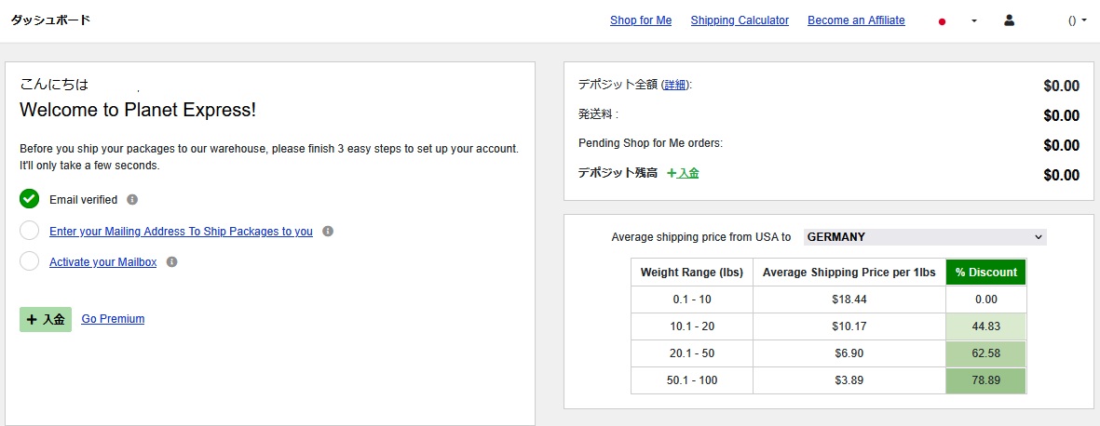Toggle the Mailing Address step circle
The height and width of the screenshot is (426, 1100).
(29, 231)
